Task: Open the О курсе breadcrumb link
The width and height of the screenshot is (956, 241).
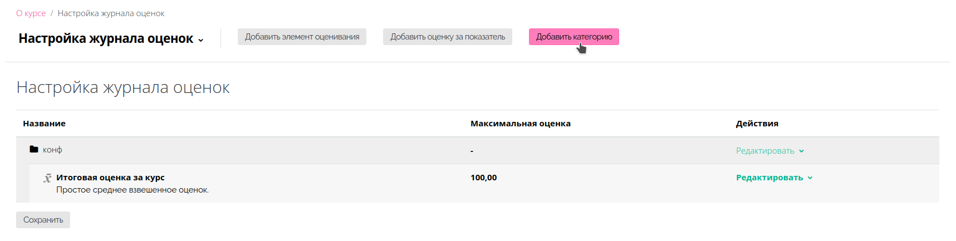Action: click(x=31, y=13)
